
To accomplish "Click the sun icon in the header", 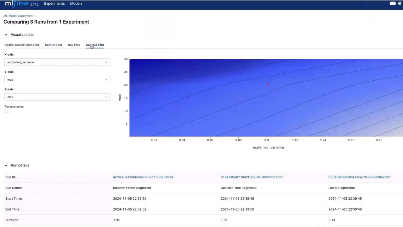I will click(400, 3).
